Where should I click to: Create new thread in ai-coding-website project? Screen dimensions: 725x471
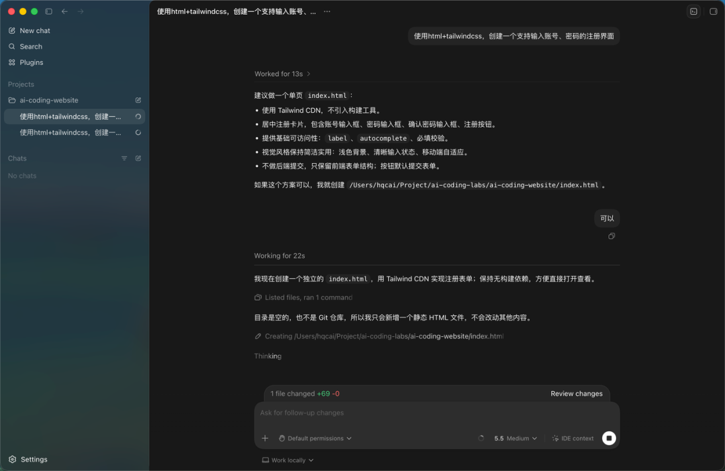(x=138, y=100)
